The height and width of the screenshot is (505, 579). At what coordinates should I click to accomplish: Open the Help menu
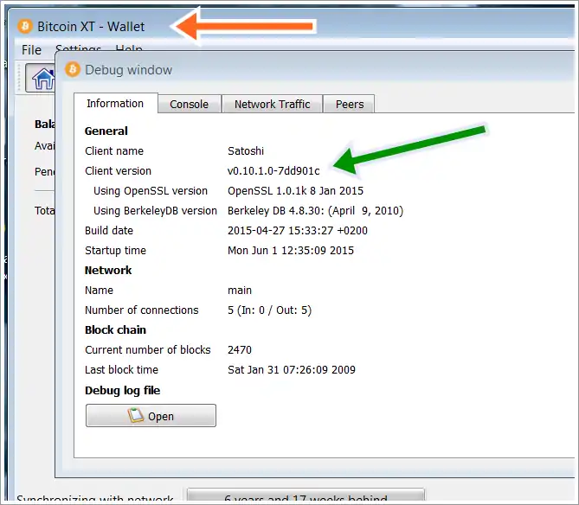tap(129, 49)
